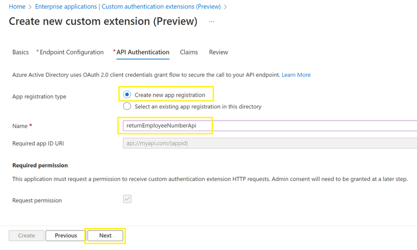The height and width of the screenshot is (250, 417).
Task: Click the Name input field
Action: click(x=267, y=126)
